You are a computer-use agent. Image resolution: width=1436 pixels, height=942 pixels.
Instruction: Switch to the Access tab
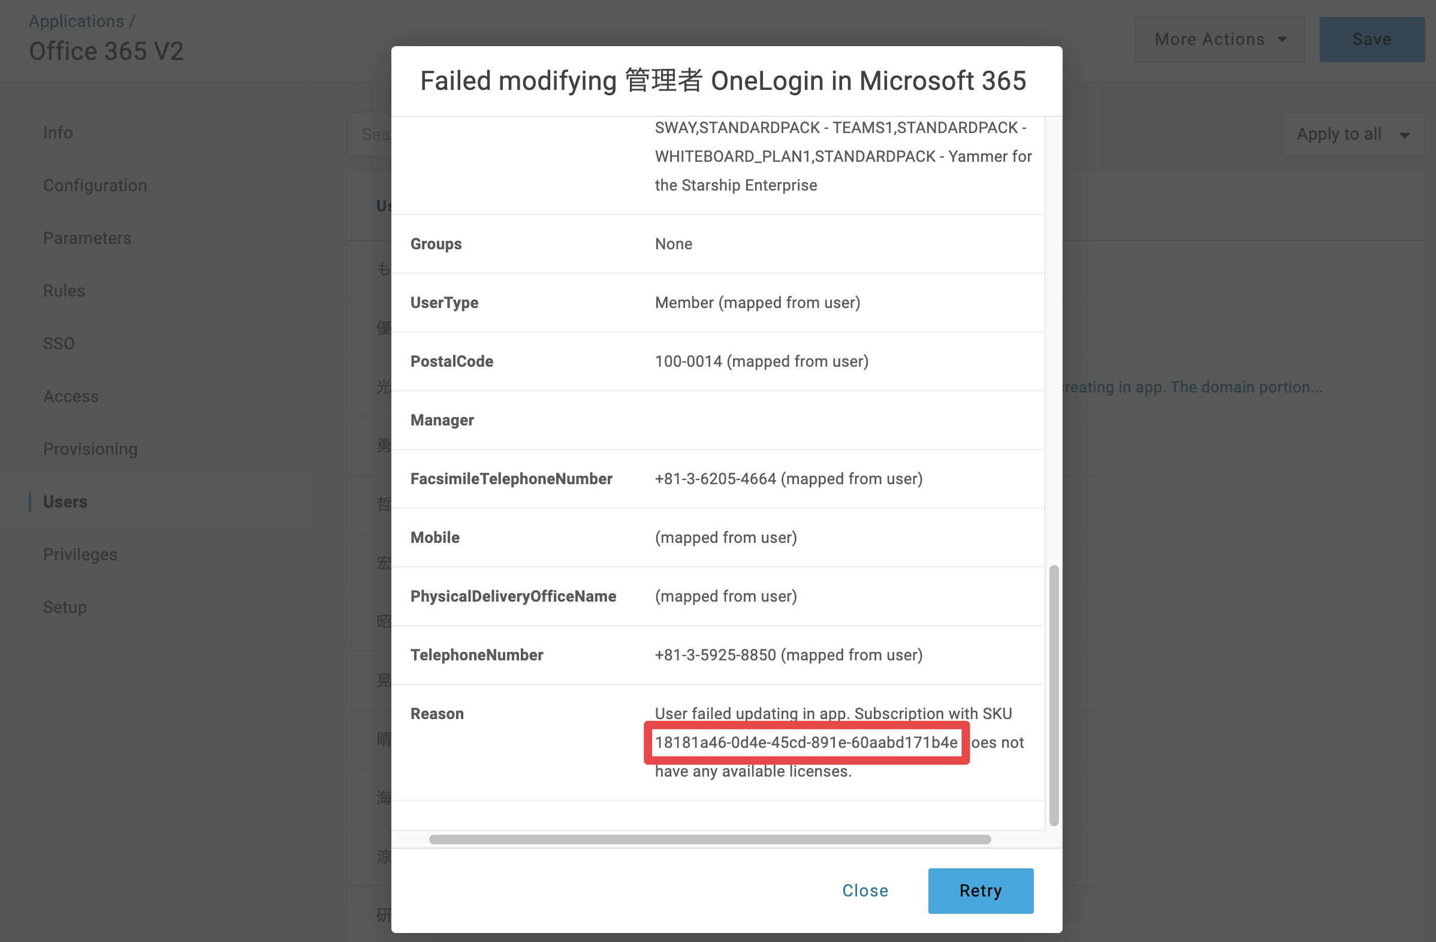[x=71, y=396]
